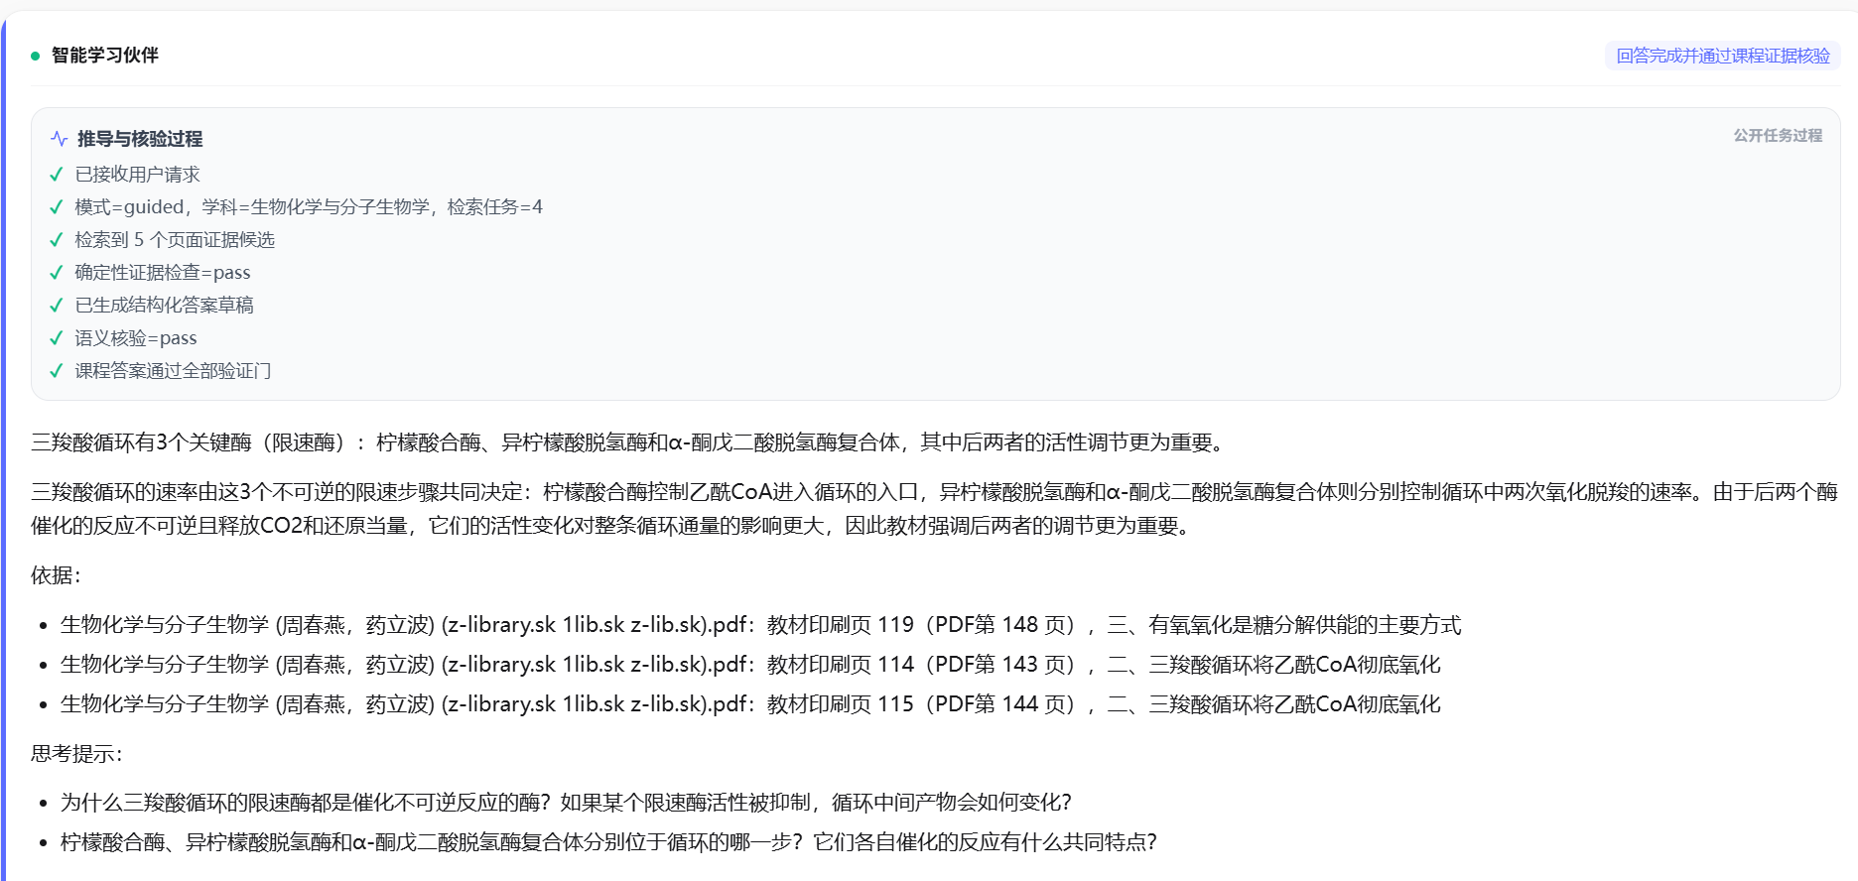Click the checkmark beside 语义核验=pass

tap(57, 338)
